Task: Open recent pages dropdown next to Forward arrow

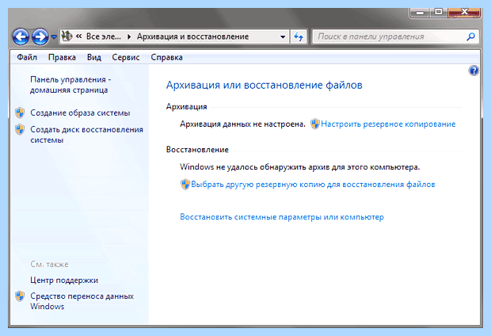Action: tap(54, 37)
